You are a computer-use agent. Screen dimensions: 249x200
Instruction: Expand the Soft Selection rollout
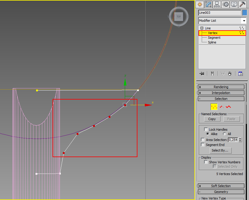click(x=221, y=186)
